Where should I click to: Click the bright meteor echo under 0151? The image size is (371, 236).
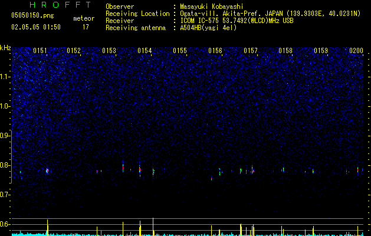(47, 171)
